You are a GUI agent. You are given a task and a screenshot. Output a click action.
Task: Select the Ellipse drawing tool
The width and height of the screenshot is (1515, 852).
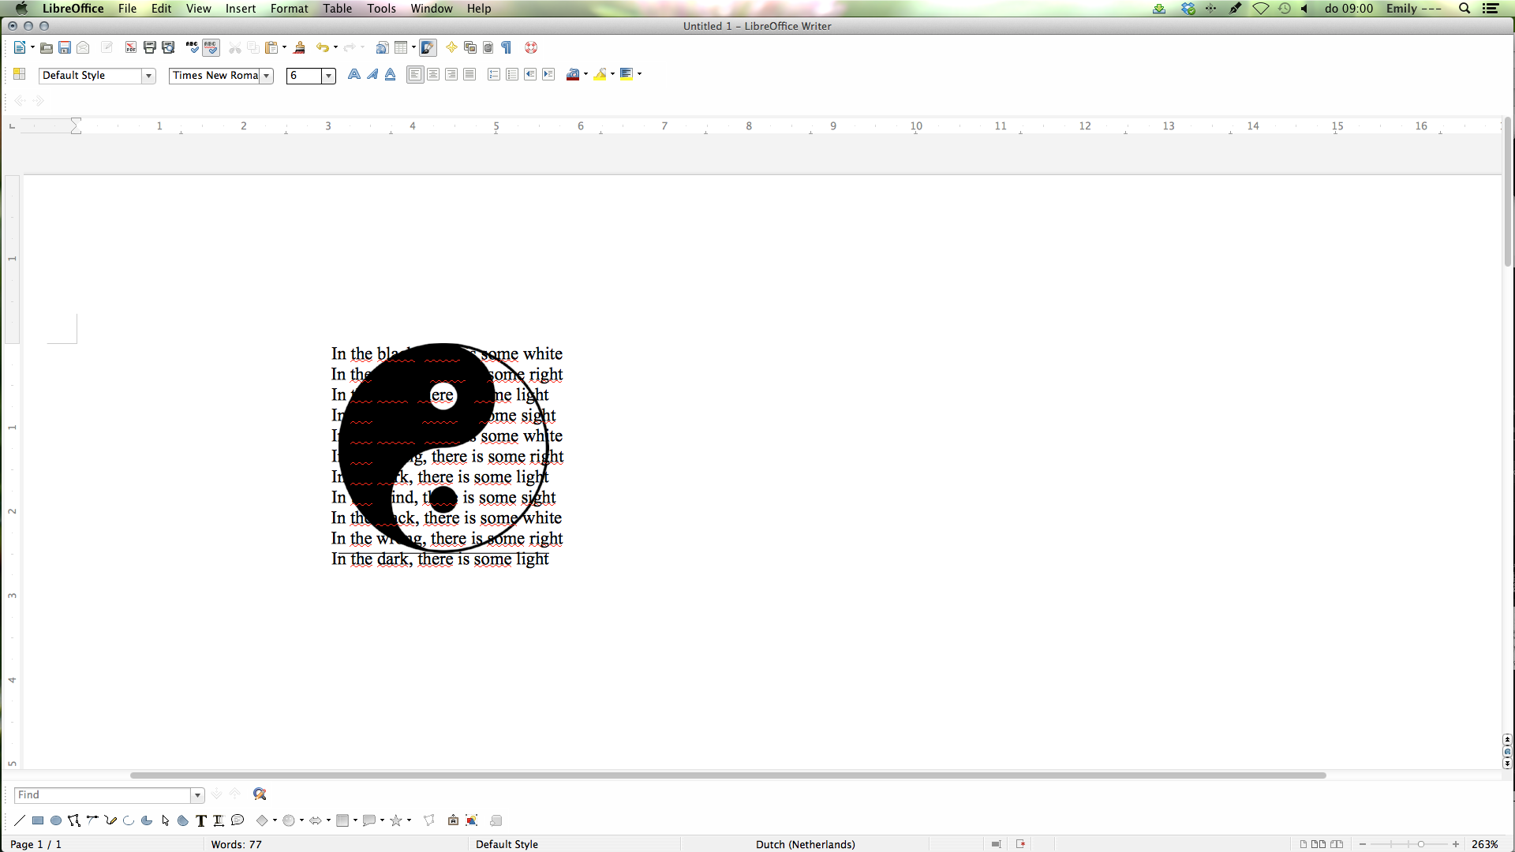(x=56, y=820)
